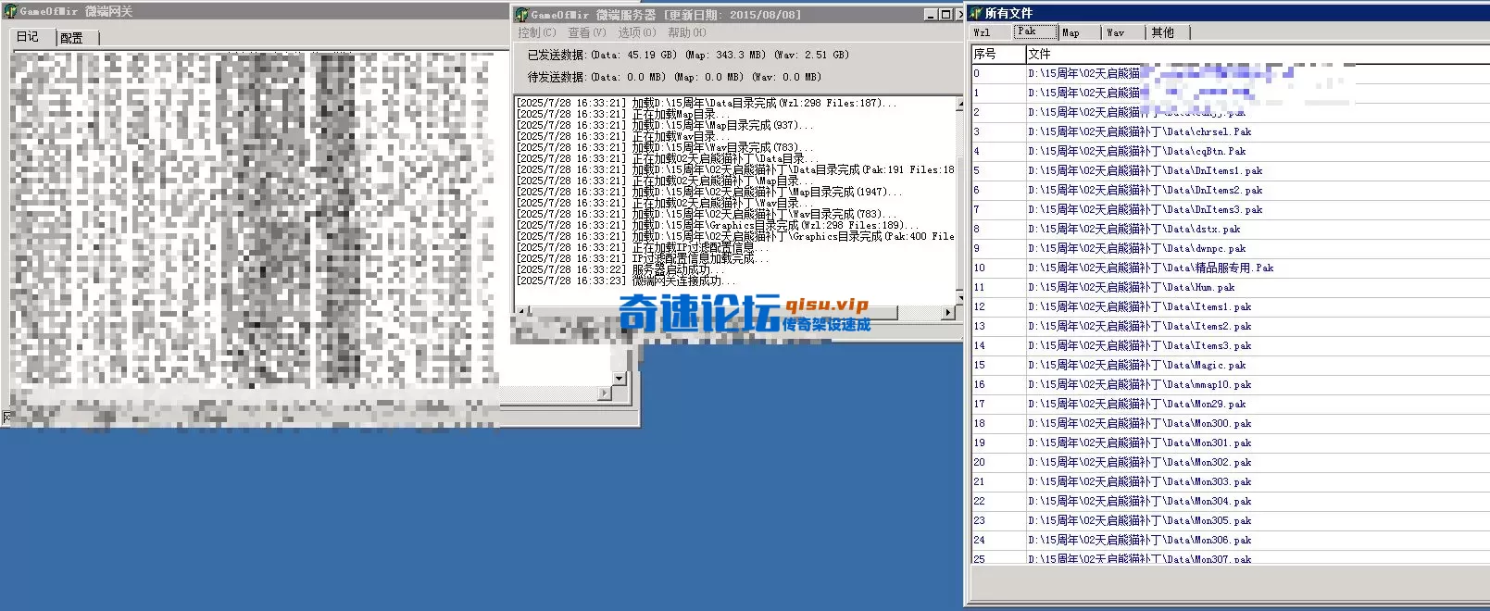
Task: Click the 待发送数据 statistics line
Action: pyautogui.click(x=674, y=77)
